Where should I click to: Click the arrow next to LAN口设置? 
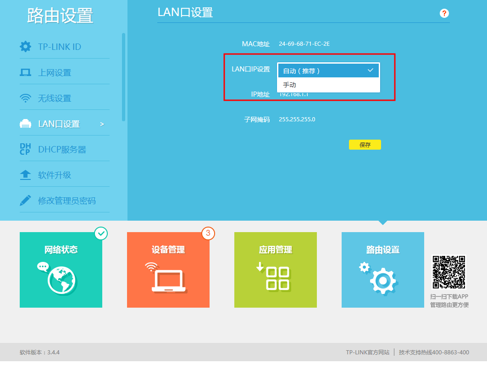[102, 124]
